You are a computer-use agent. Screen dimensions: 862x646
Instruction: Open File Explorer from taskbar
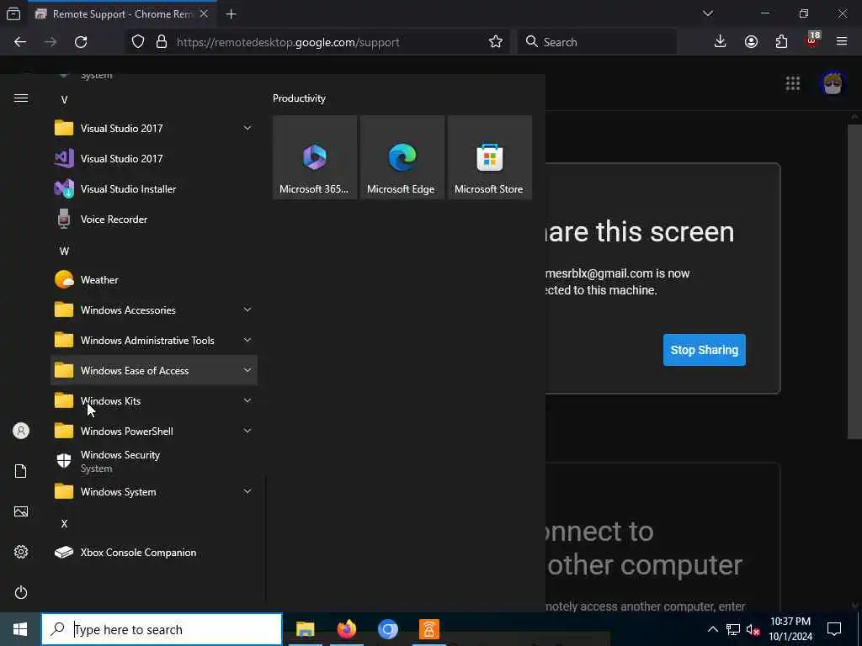(305, 629)
